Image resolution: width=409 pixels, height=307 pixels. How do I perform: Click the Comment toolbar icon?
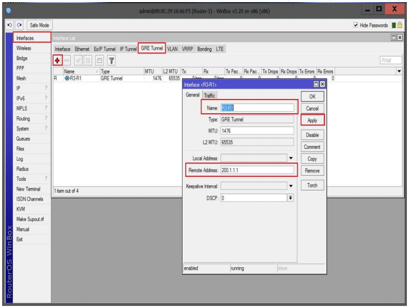click(x=100, y=60)
